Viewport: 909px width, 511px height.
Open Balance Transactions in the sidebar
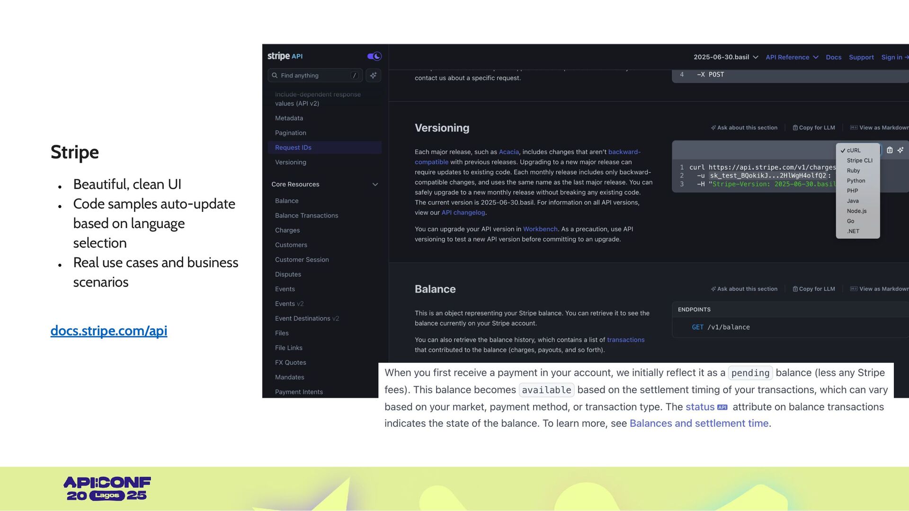[306, 216]
